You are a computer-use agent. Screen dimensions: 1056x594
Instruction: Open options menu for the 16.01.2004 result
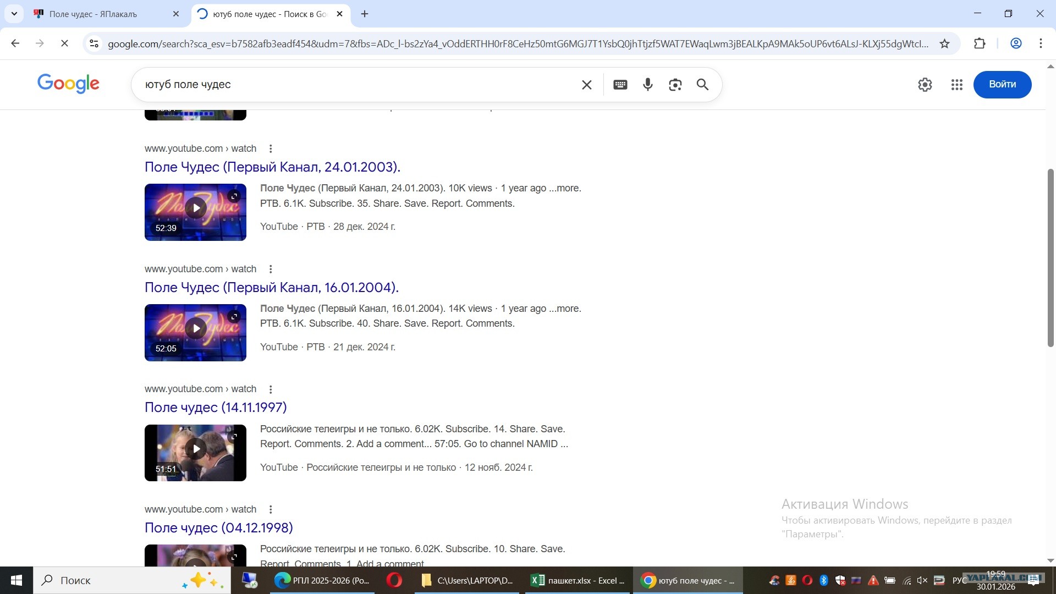coord(271,269)
